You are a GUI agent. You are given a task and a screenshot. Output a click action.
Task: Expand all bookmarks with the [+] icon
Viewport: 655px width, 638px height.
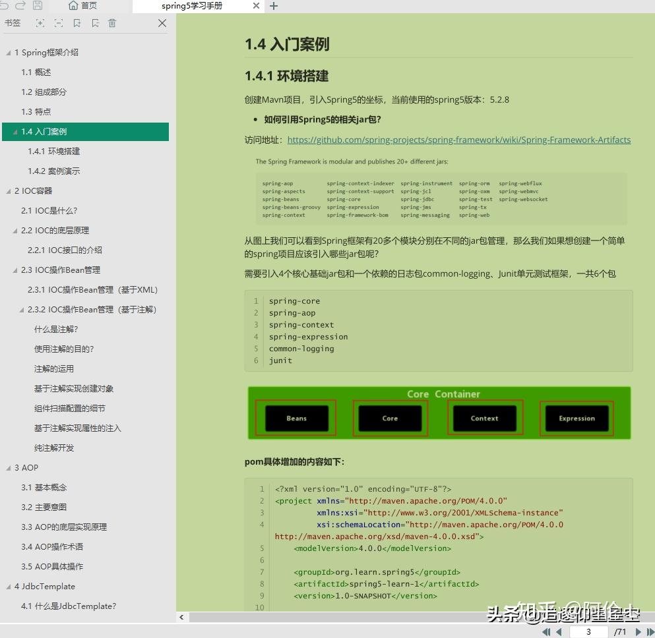click(41, 22)
